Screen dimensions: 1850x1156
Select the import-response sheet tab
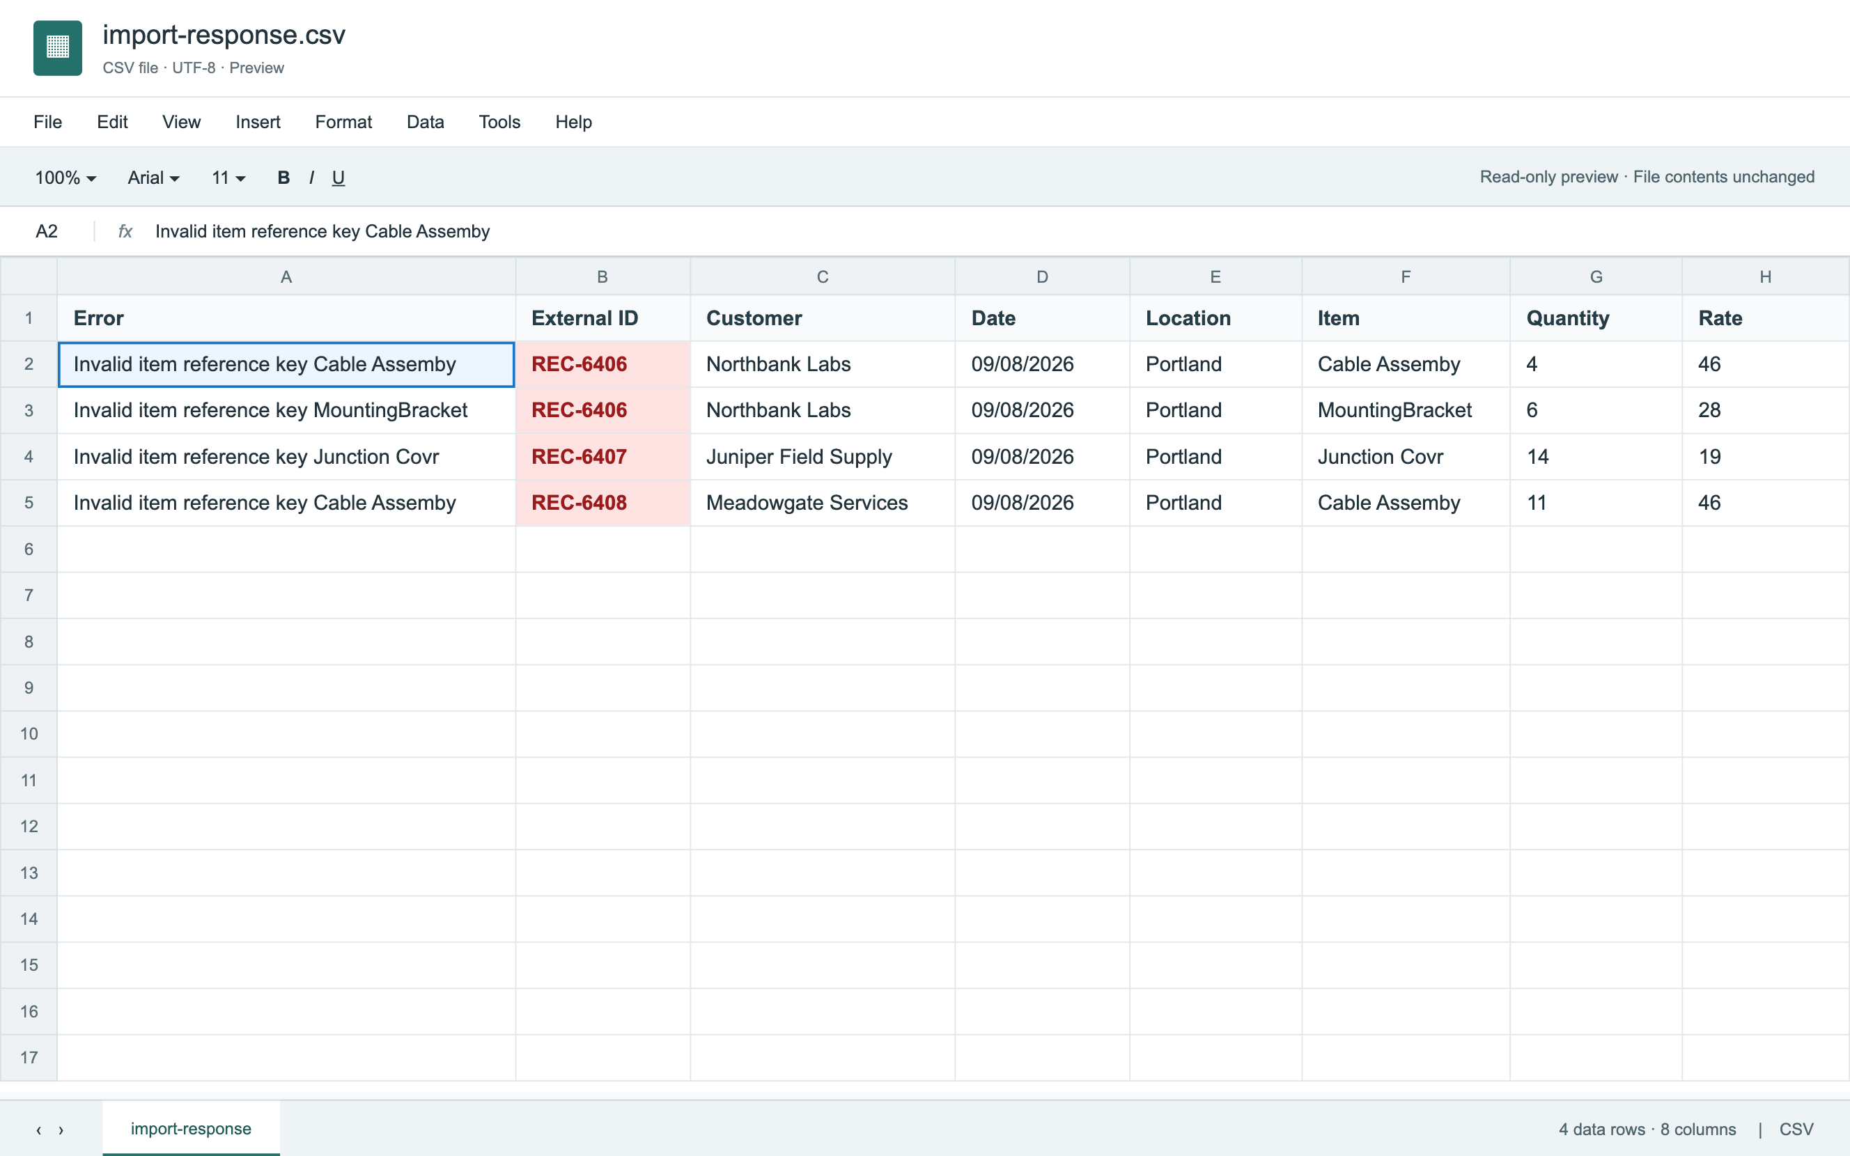coord(191,1128)
